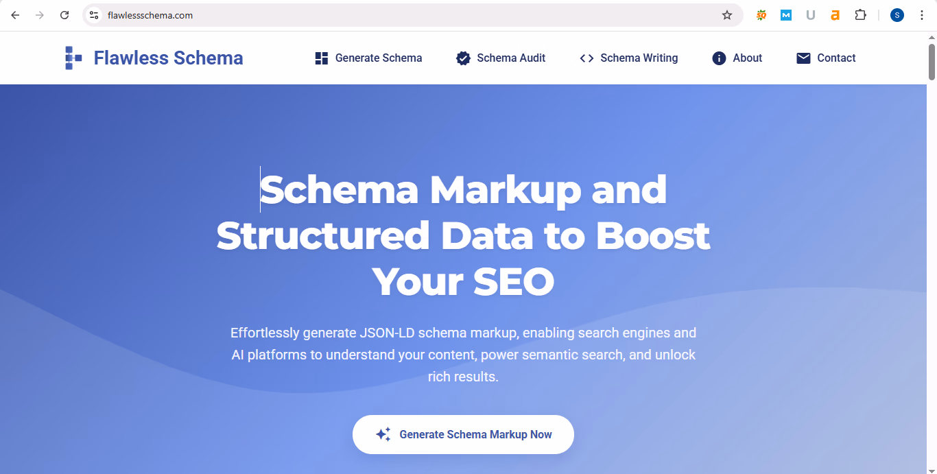Screen dimensions: 937x474
Task: View site information icon in address bar
Action: (95, 15)
